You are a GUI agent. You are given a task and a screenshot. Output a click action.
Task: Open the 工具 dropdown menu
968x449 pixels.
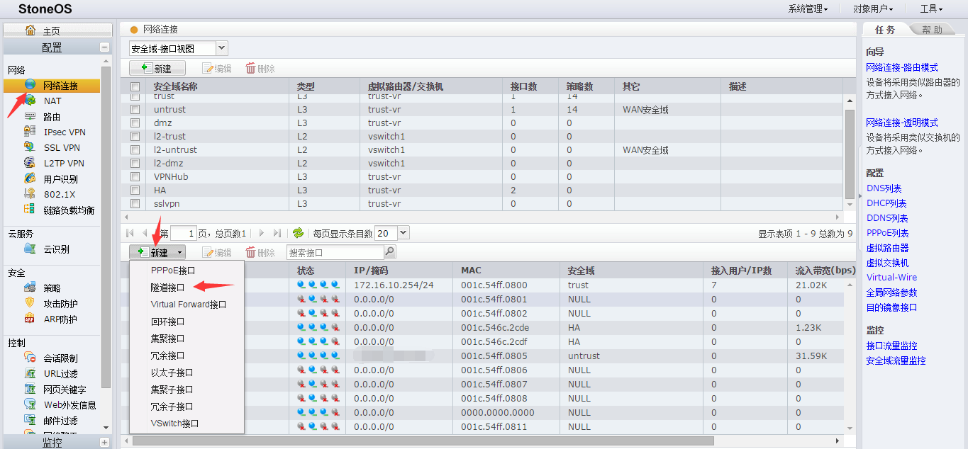931,9
